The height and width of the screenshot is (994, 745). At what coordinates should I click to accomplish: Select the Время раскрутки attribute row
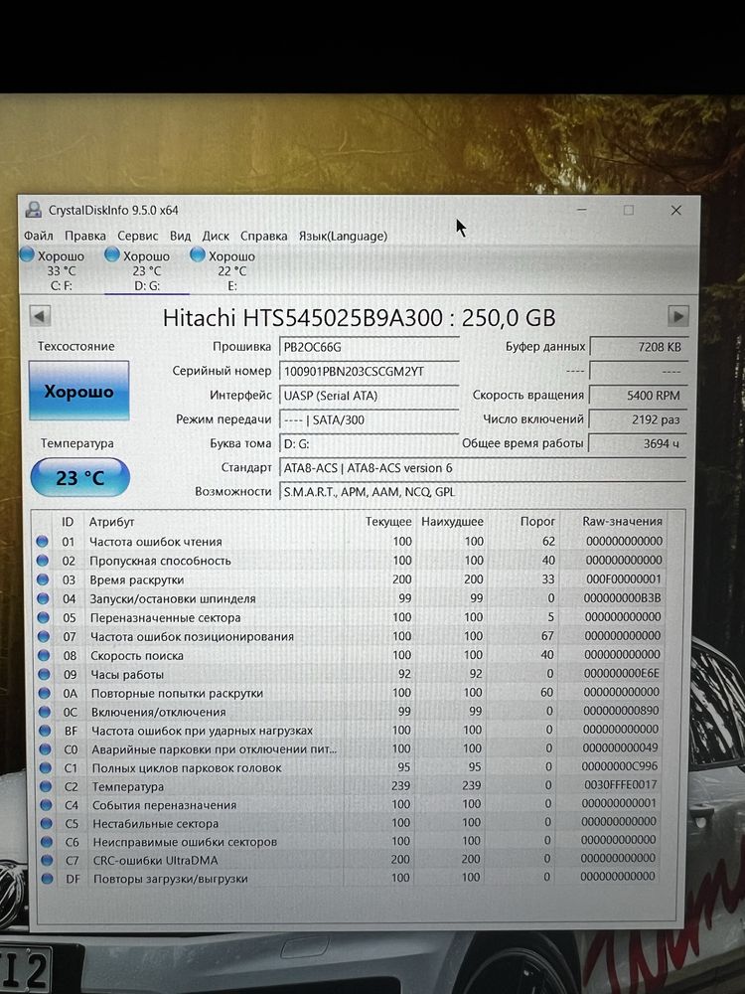(x=351, y=580)
